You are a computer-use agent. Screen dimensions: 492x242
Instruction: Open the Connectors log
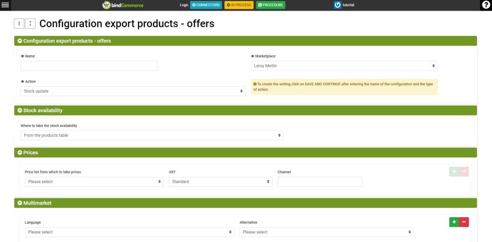tap(206, 5)
